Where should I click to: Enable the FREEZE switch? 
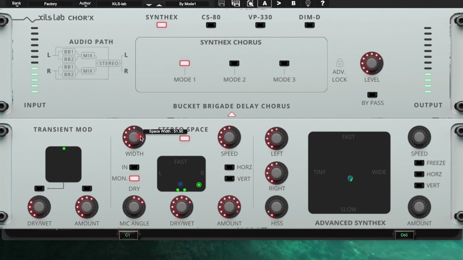click(419, 163)
